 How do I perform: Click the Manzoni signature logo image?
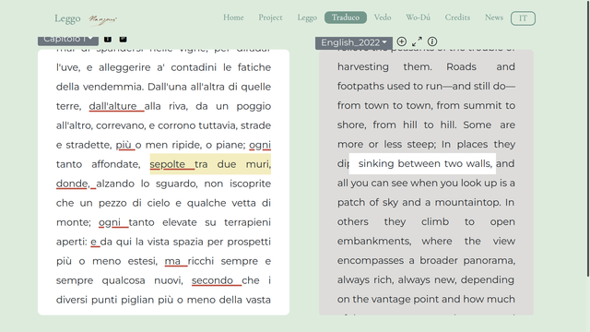coord(102,19)
